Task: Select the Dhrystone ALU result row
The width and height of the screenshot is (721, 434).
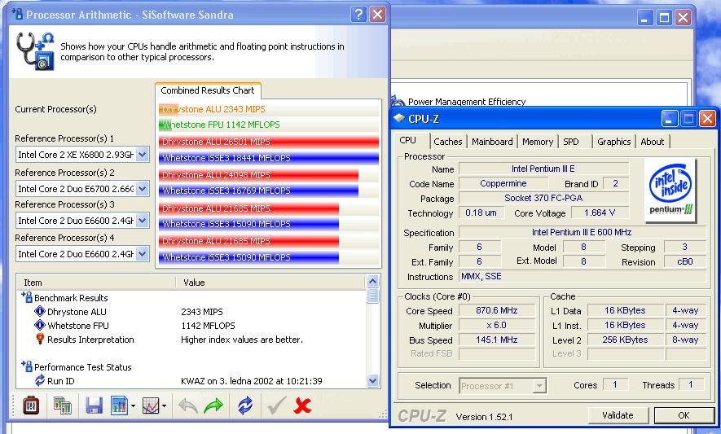Action: pyautogui.click(x=77, y=312)
